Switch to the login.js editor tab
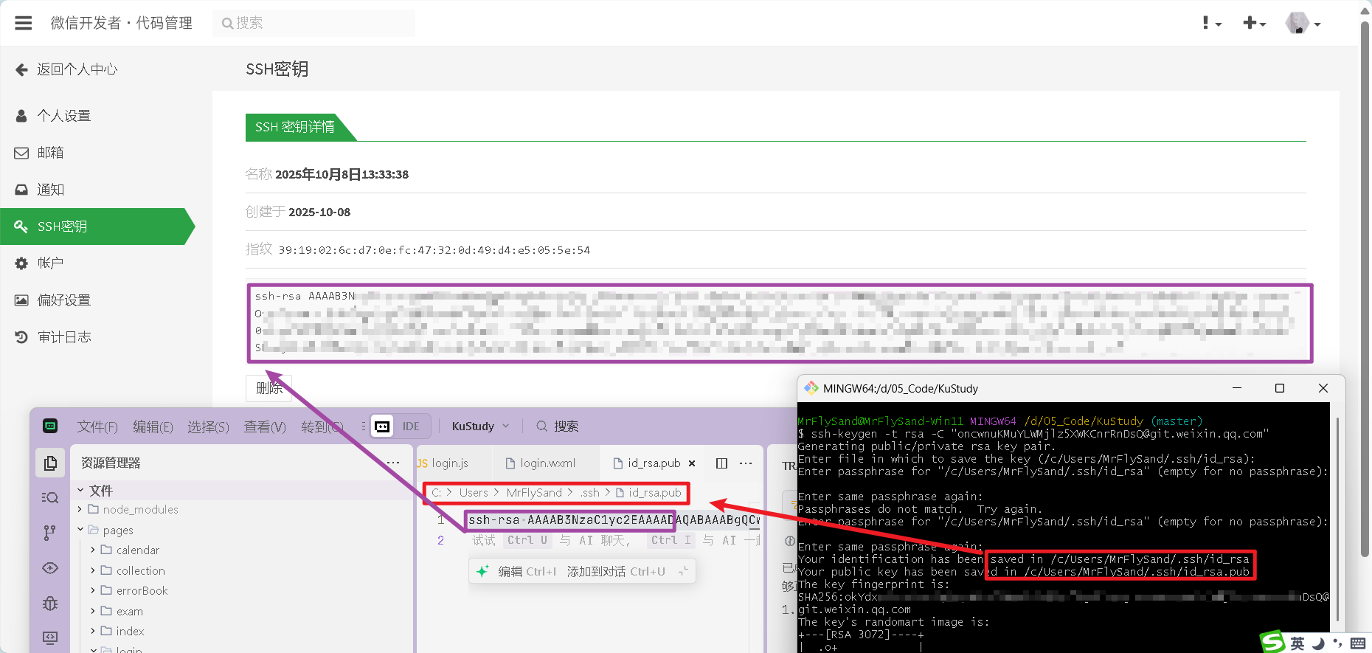This screenshot has width=1372, height=653. (448, 463)
